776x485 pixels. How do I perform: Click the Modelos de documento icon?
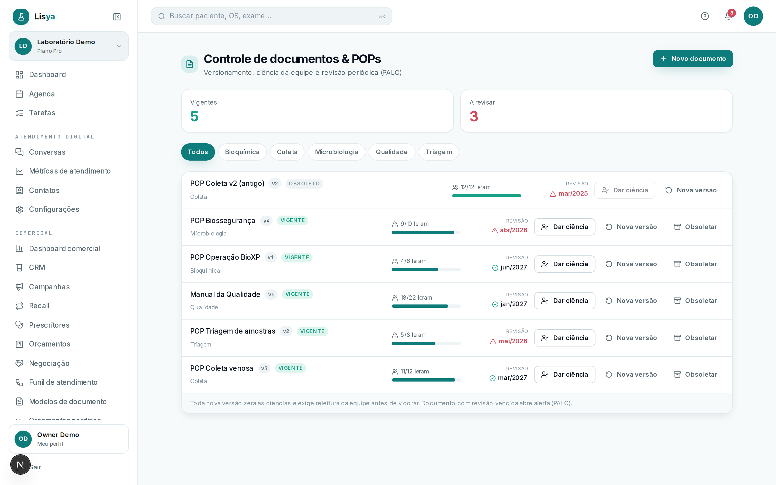20,401
